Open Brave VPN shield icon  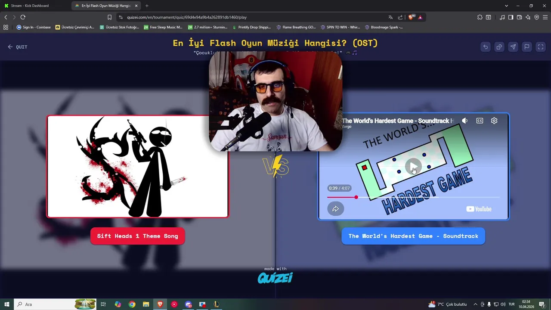click(537, 17)
